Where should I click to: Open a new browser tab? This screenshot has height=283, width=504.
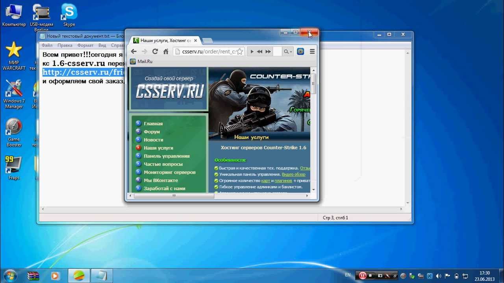pos(207,40)
